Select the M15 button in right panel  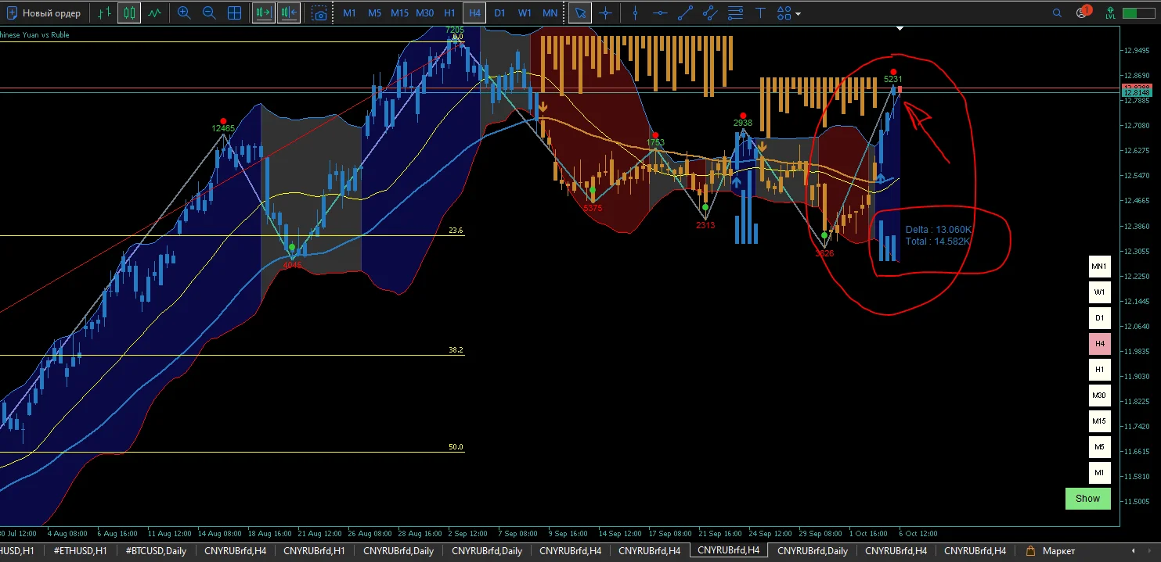click(1099, 421)
